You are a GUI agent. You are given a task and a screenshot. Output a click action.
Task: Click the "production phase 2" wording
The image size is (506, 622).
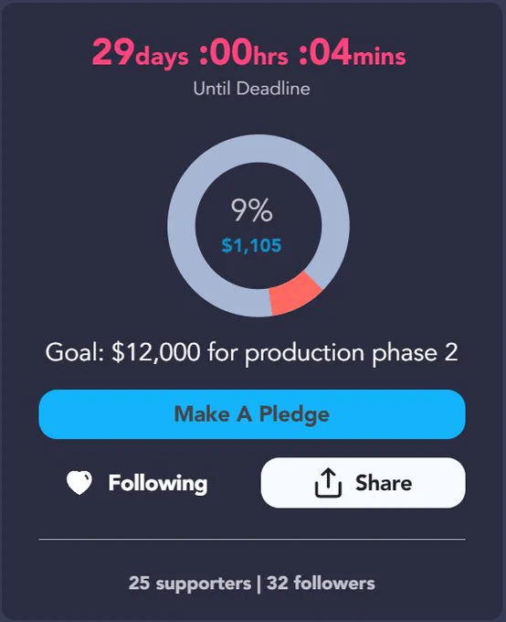(352, 353)
